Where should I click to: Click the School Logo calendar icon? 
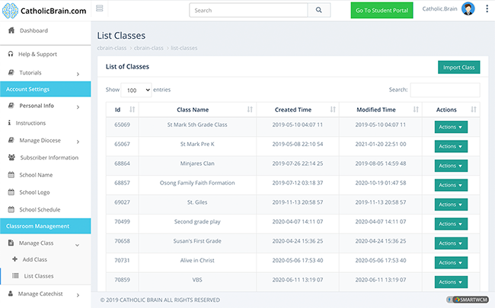(11, 192)
